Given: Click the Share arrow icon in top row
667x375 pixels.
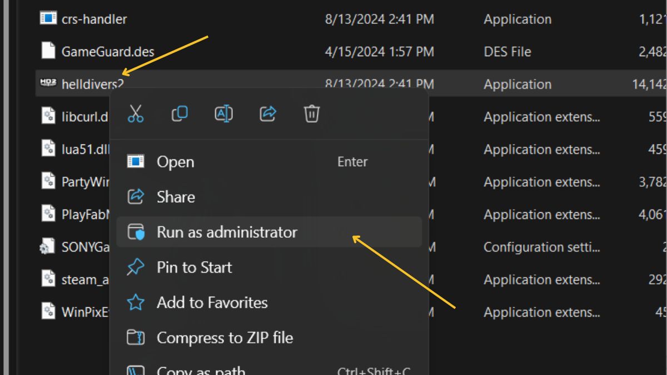Looking at the screenshot, I should 268,114.
